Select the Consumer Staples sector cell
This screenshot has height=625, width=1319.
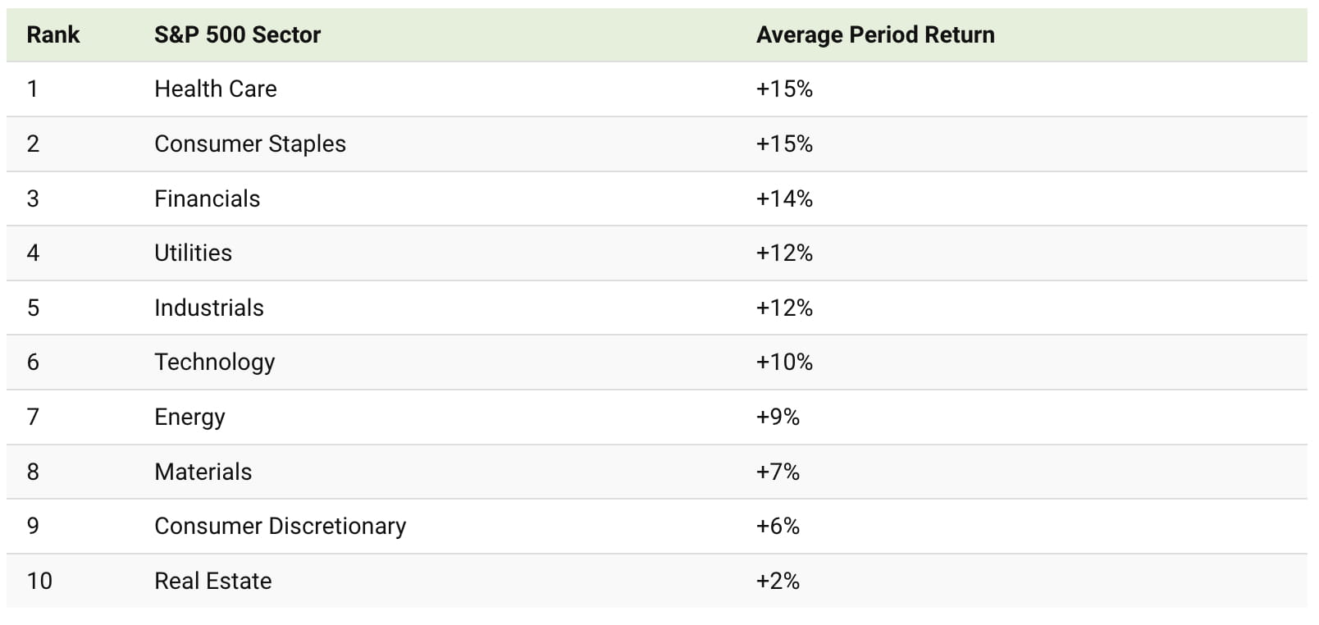[x=250, y=144]
